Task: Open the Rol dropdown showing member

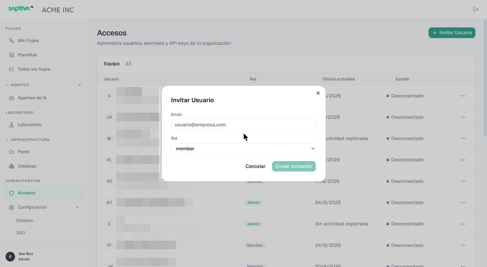Action: point(243,149)
